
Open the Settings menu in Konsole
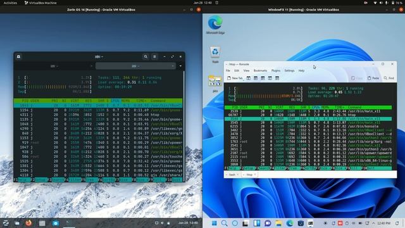tap(289, 70)
